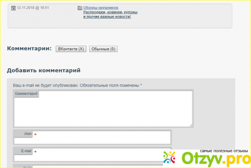Click the red asterisk in the Имя field
Image resolution: width=251 pixels, height=168 pixels.
pyautogui.click(x=36, y=134)
